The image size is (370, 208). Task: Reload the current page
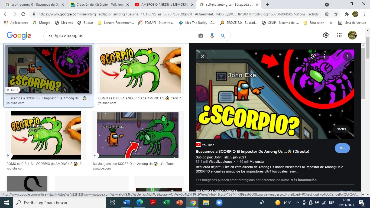click(x=23, y=14)
